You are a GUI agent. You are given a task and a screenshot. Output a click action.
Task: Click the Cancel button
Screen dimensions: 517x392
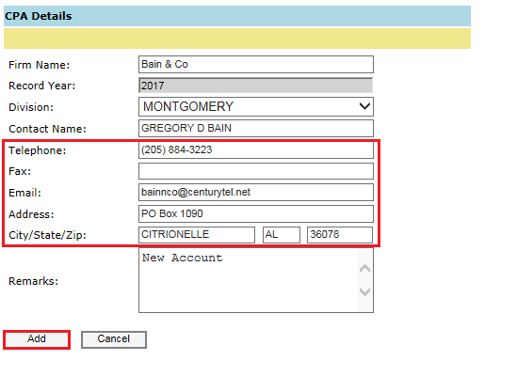114,339
